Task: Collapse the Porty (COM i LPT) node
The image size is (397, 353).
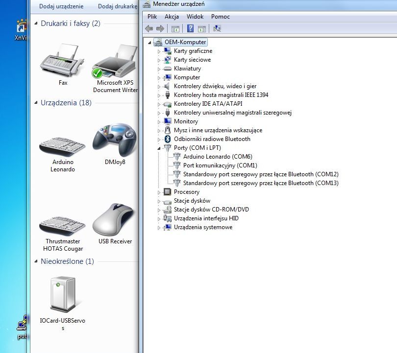Action: (x=159, y=148)
